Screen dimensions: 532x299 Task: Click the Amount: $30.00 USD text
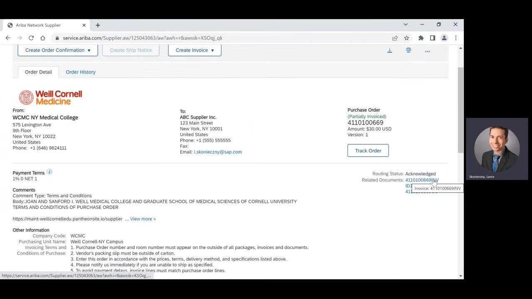pos(369,129)
